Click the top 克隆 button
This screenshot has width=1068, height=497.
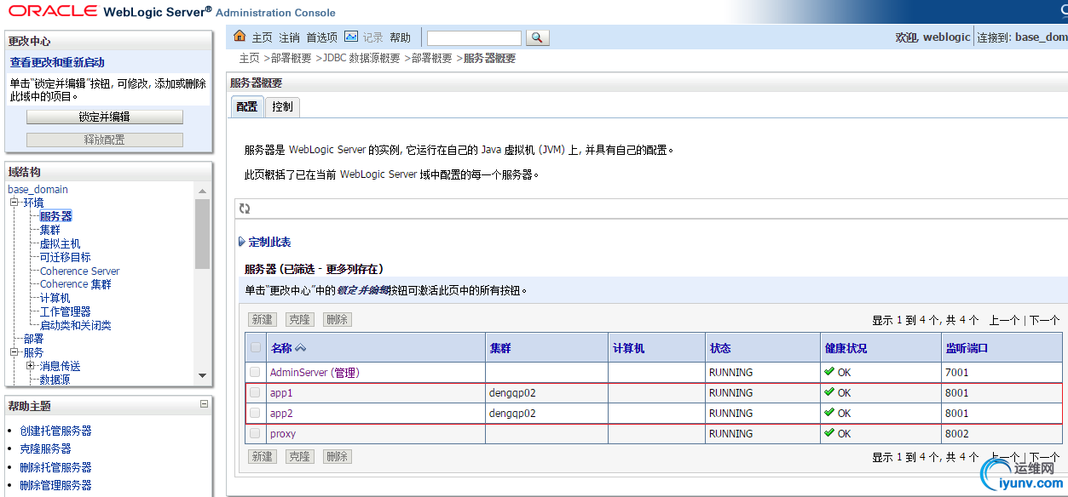coord(300,319)
